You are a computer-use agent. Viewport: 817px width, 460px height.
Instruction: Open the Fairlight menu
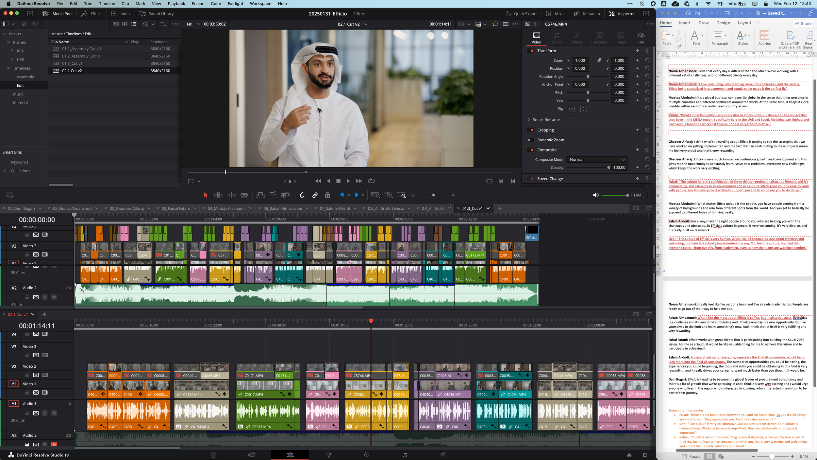pos(236,4)
